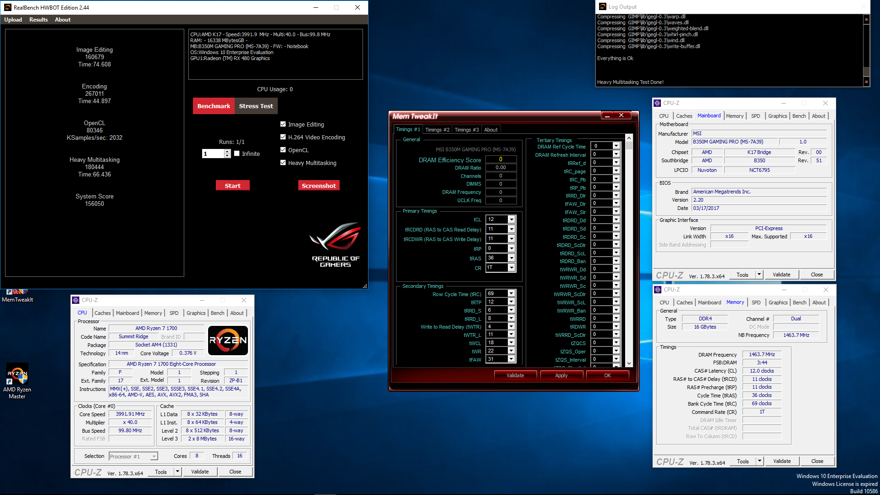Open the MemTweakIt desktop shortcut
This screenshot has height=495, width=880.
[x=17, y=296]
